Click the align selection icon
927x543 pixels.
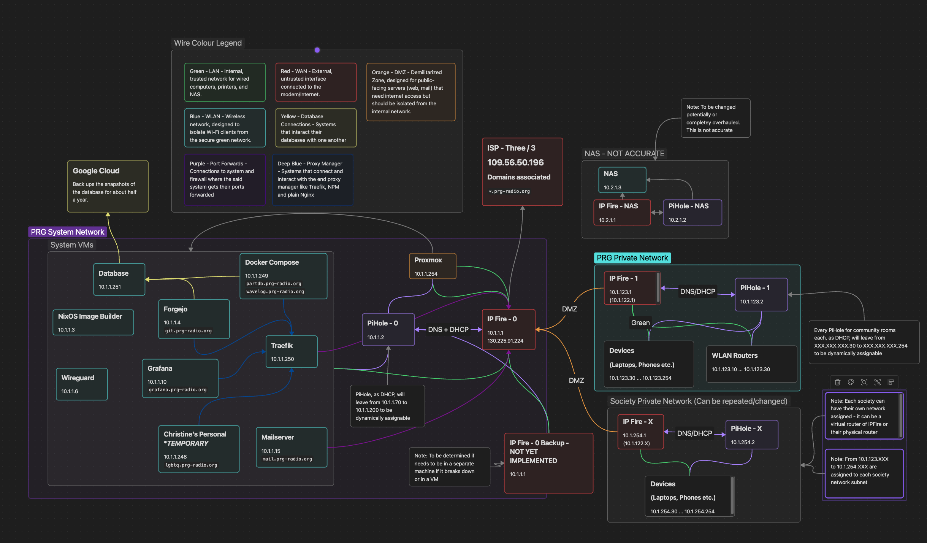click(891, 382)
